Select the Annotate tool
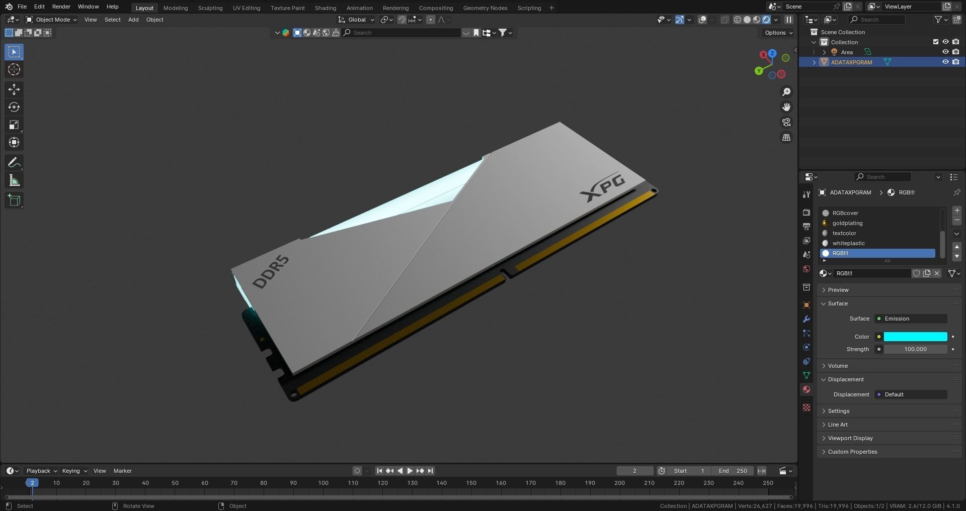The width and height of the screenshot is (966, 511). click(14, 163)
